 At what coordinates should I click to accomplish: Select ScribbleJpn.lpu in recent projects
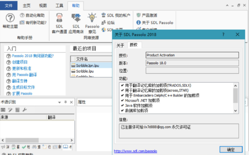pos(85,65)
